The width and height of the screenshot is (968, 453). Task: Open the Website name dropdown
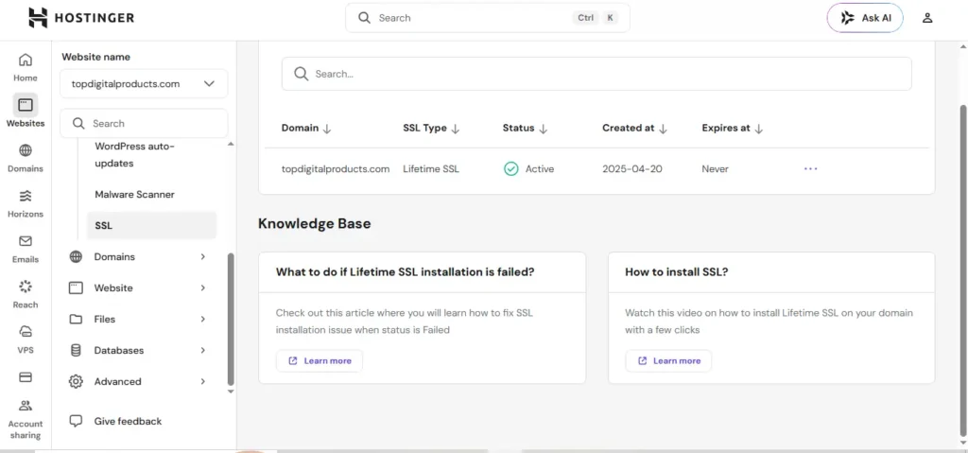144,84
